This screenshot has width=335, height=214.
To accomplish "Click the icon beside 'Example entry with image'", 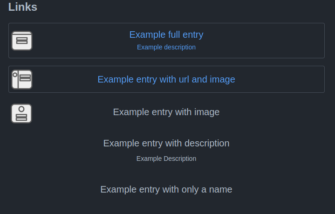I will point(21,113).
